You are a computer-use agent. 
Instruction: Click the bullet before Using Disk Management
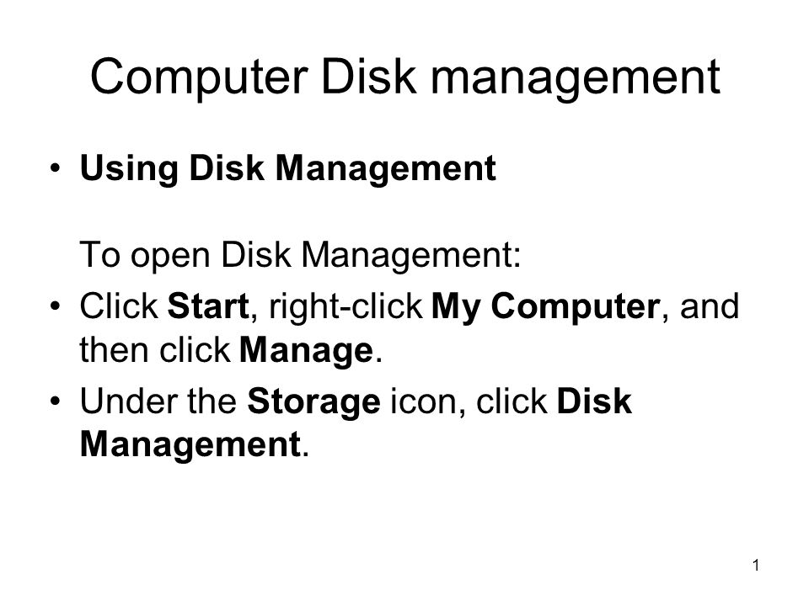[56, 168]
